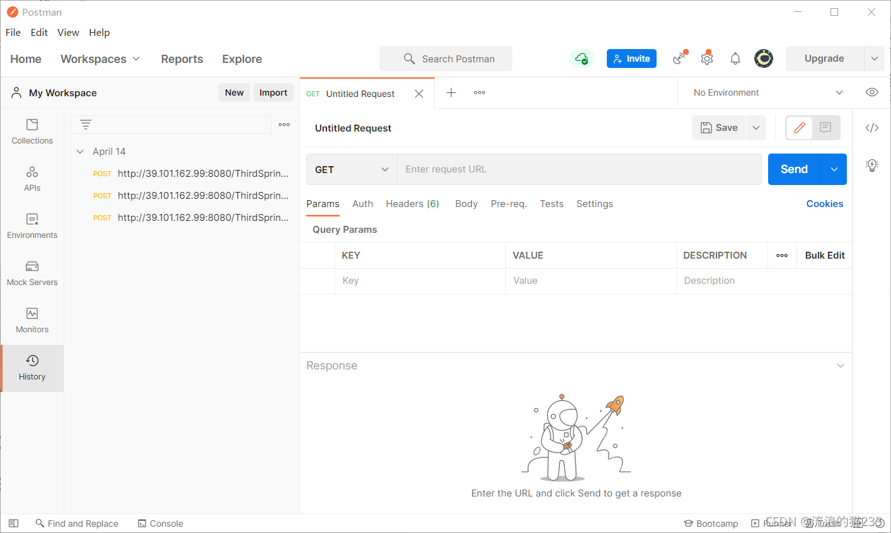Open the Help menu

[100, 33]
